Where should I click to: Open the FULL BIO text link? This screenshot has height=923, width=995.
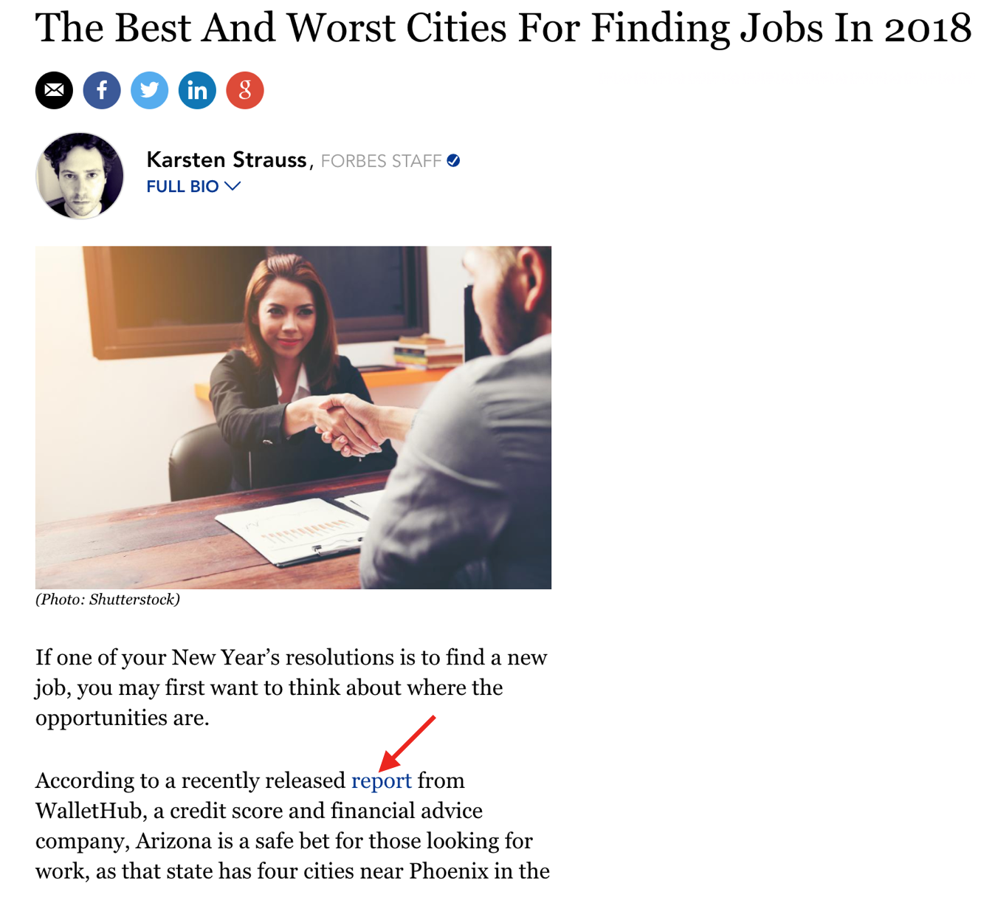click(x=182, y=186)
